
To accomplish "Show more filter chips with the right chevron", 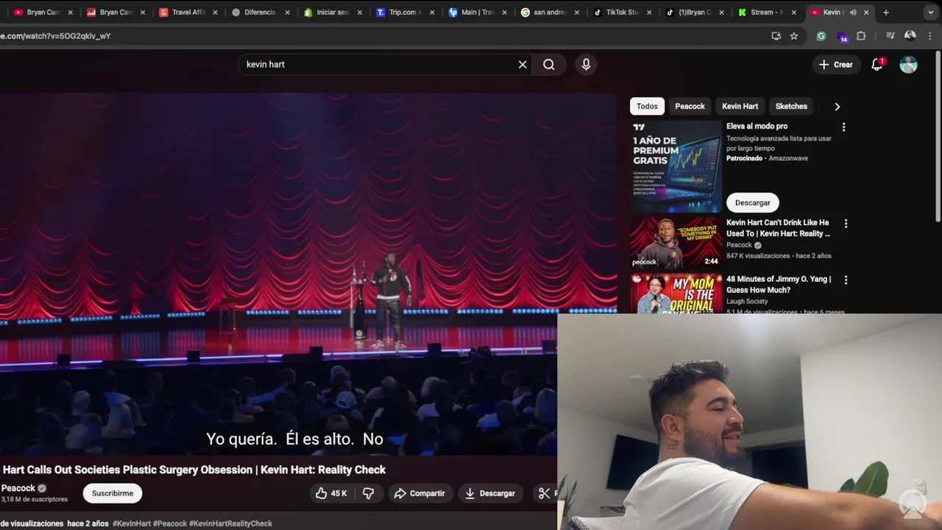I will tap(837, 107).
